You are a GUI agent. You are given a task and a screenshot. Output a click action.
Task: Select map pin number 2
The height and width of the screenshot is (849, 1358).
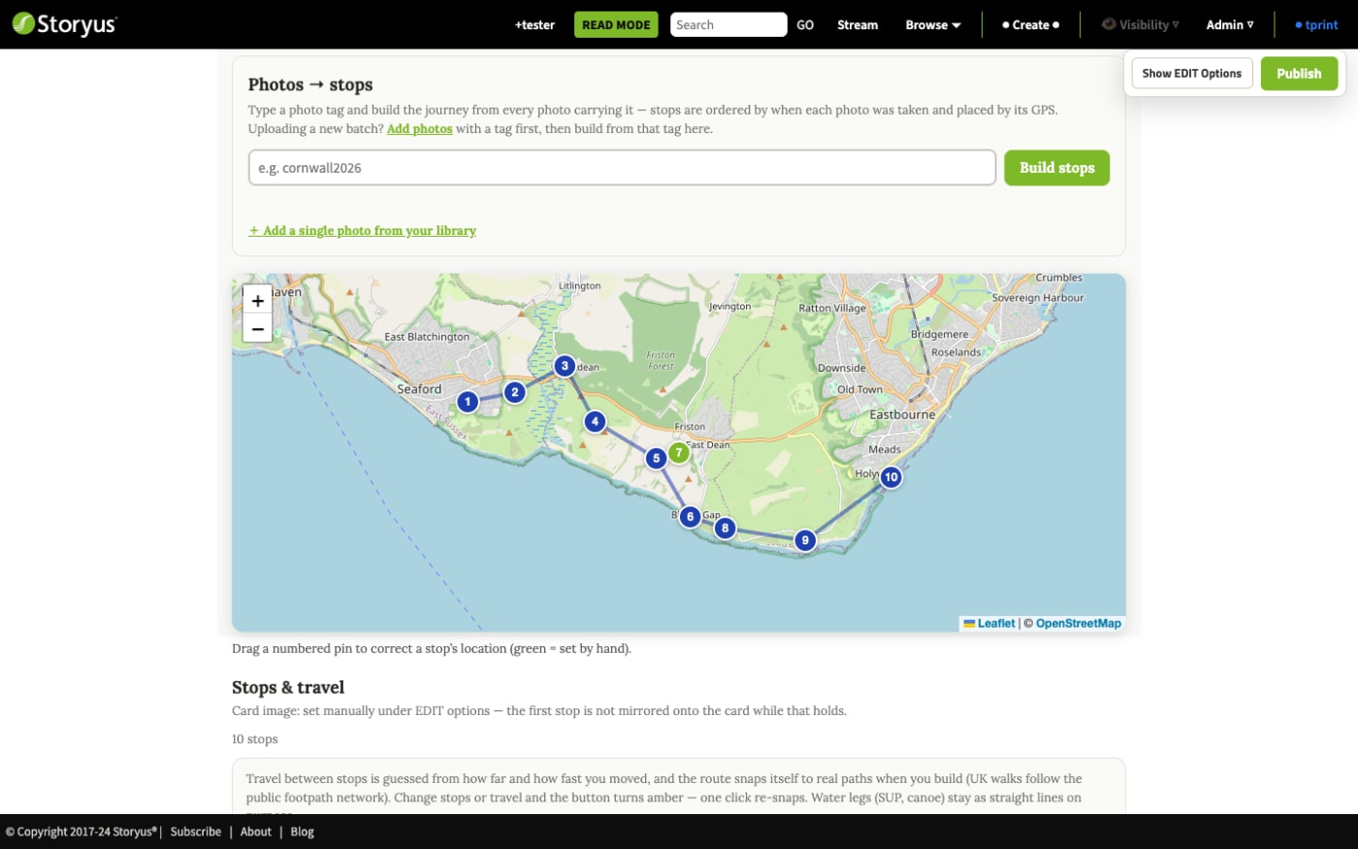click(x=515, y=392)
